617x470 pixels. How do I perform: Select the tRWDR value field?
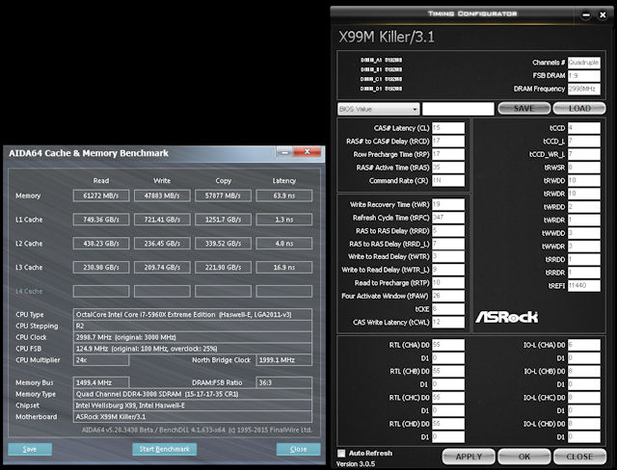(584, 194)
